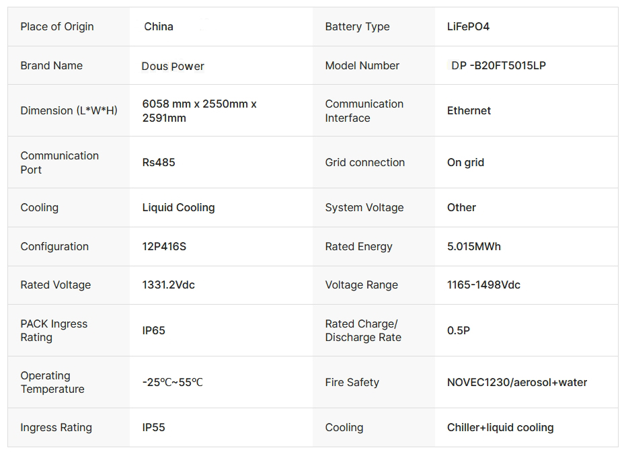Click the On grid connection value
Image resolution: width=622 pixels, height=454 pixels.
[465, 162]
